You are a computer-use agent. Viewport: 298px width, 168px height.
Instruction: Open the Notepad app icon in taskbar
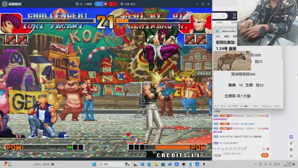[x=190, y=164]
